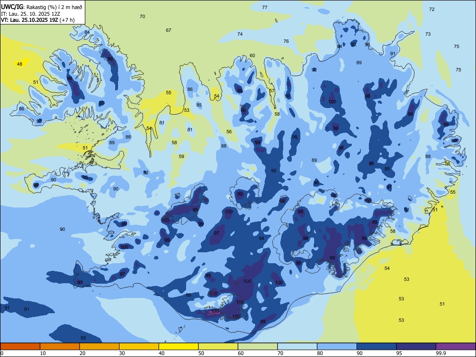The width and height of the screenshot is (476, 357).
Task: Select the pale yellow 50–60 legend swatch
Action: click(218, 347)
